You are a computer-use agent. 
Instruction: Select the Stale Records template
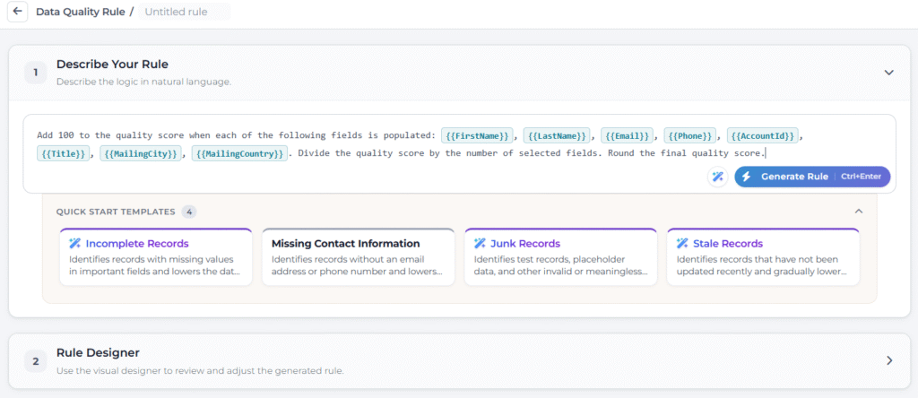763,257
